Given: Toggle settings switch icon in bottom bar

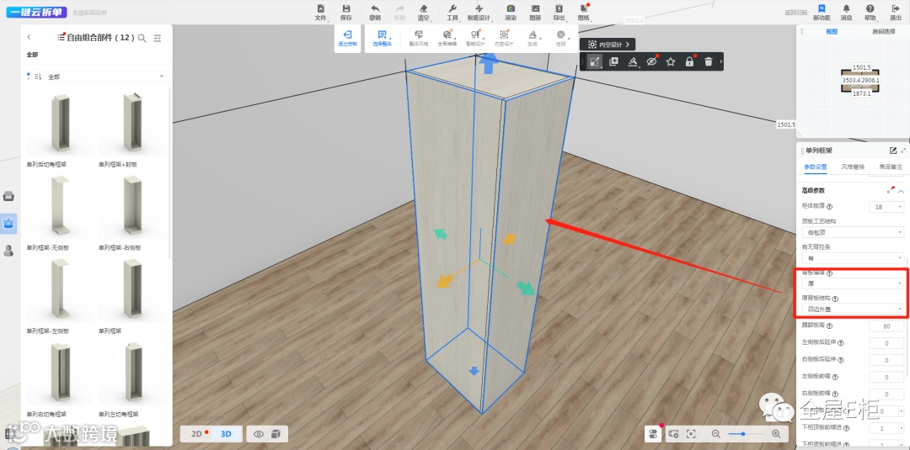Looking at the screenshot, I should click(654, 434).
